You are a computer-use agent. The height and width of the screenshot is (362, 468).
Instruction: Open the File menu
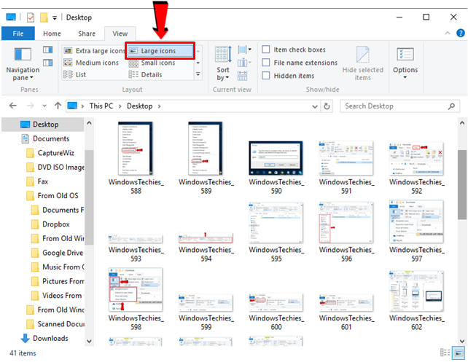pos(17,34)
